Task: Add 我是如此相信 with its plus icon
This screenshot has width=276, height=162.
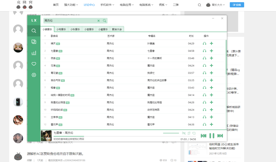Action: pos(211,102)
